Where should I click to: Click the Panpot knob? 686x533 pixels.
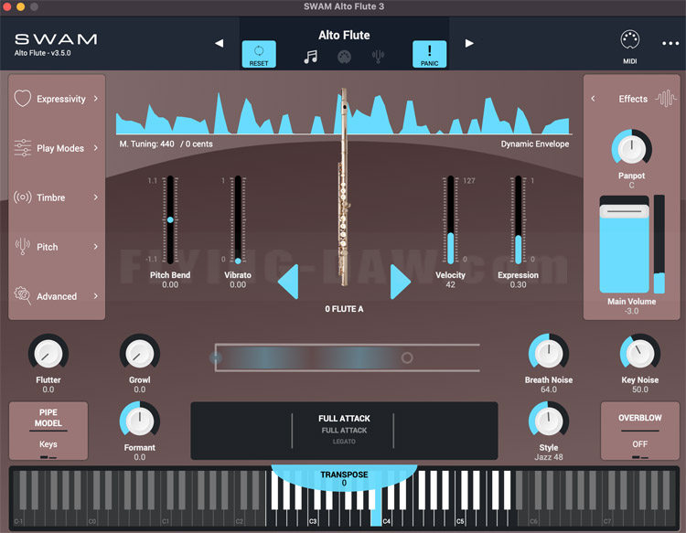631,149
